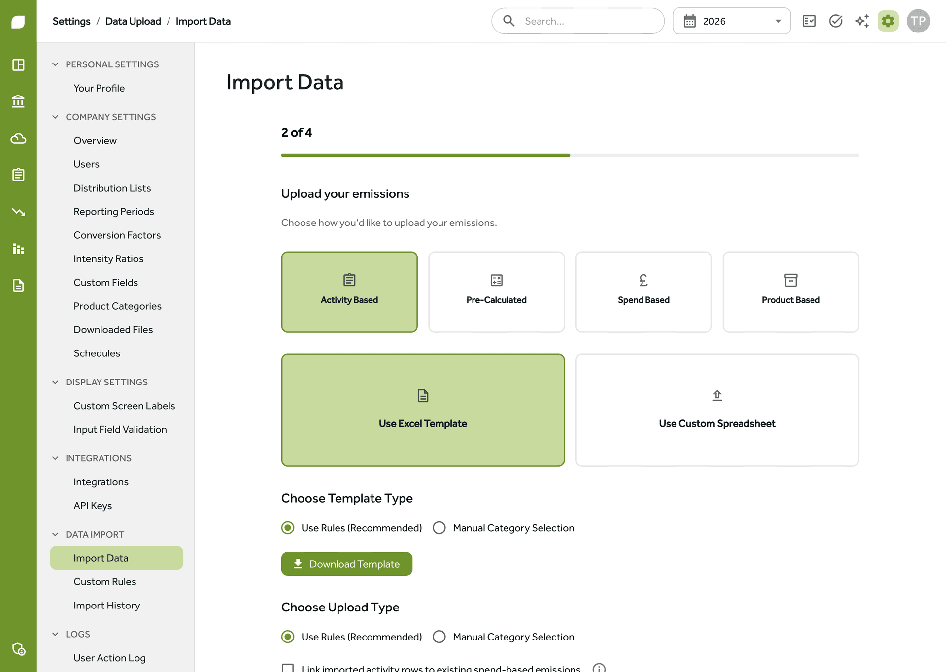The image size is (946, 672).
Task: Open Custom Rules in sidebar
Action: click(x=105, y=582)
